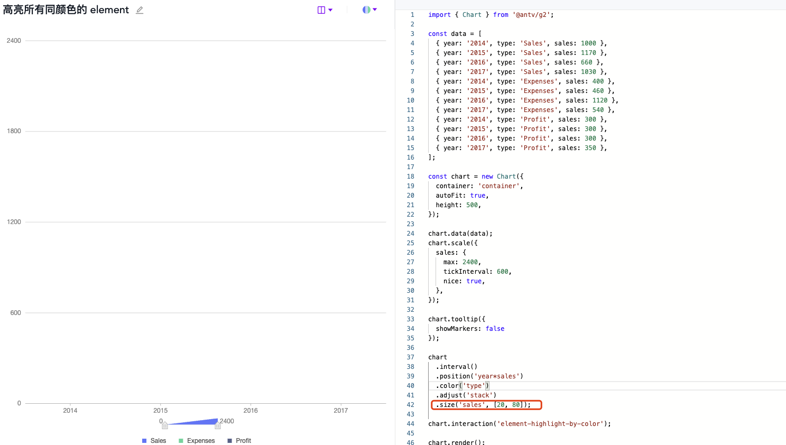786x445 pixels.
Task: Toggle the Sales series via its legend label
Action: pyautogui.click(x=158, y=441)
